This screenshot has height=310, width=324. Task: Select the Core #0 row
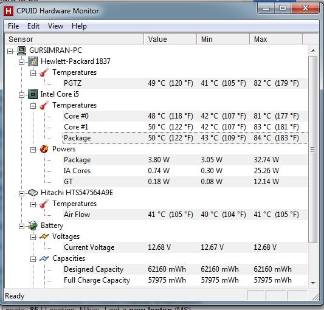[185, 116]
